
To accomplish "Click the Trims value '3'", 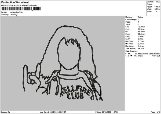I will [x=139, y=24].
